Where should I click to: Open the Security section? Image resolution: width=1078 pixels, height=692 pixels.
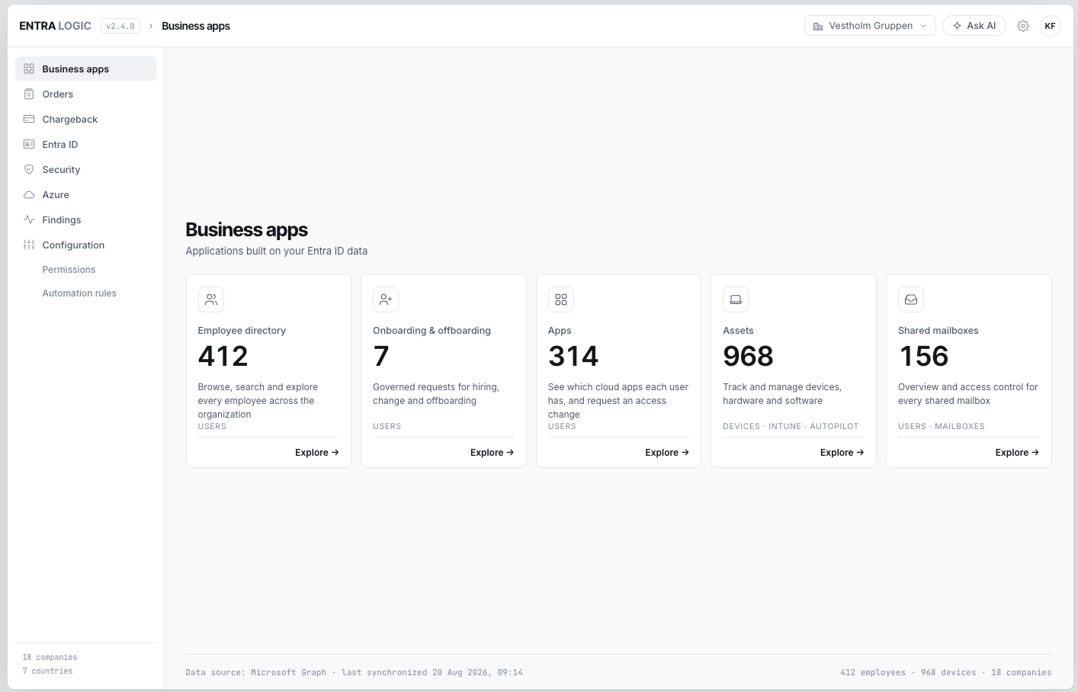(x=85, y=169)
